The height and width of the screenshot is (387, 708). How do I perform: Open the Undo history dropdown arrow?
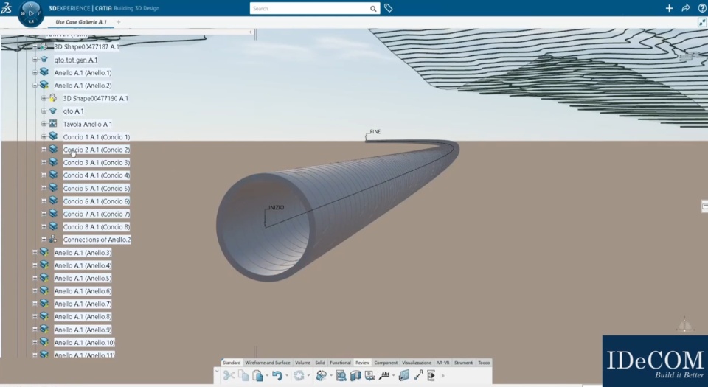click(x=287, y=376)
